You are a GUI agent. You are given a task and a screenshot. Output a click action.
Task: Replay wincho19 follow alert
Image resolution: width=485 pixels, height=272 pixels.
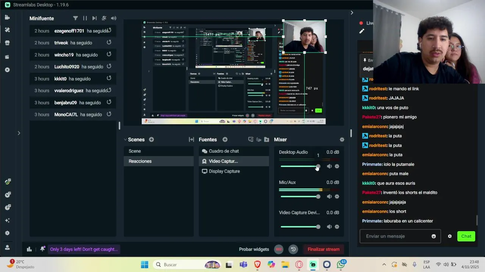pos(109,54)
